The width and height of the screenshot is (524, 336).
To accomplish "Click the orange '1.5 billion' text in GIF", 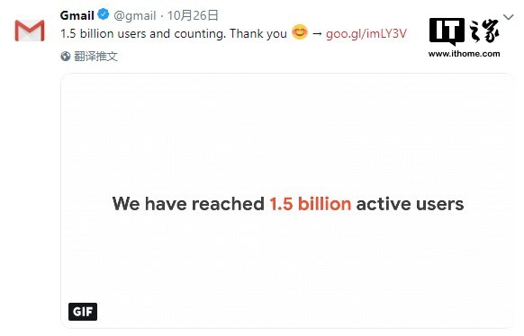I will [x=311, y=204].
